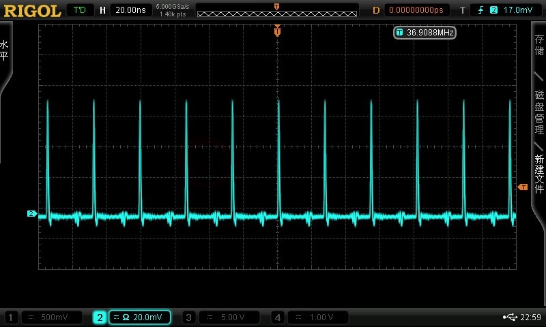This screenshot has width=546, height=327.
Task: Click the H horizontal label
Action: click(x=103, y=10)
